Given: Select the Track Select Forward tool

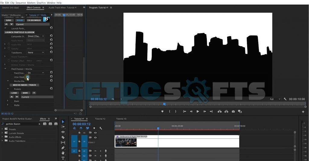Looking at the screenshot, I should pyautogui.click(x=63, y=127).
